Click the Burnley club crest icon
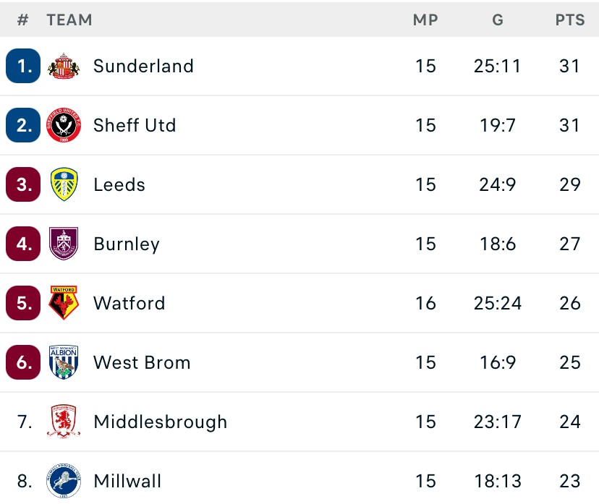Screen dimensions: 599x504 coord(64,244)
